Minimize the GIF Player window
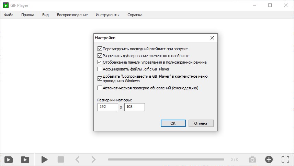 point(255,5)
